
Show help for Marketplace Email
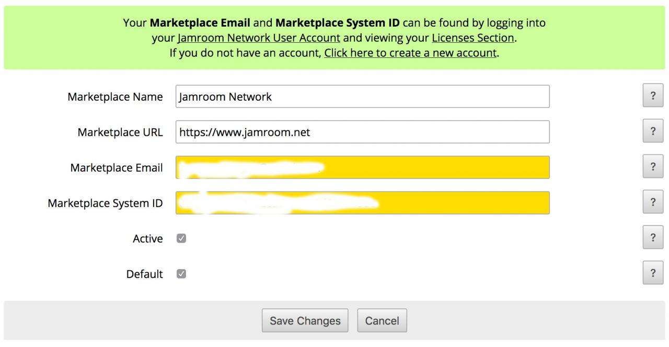pos(653,167)
